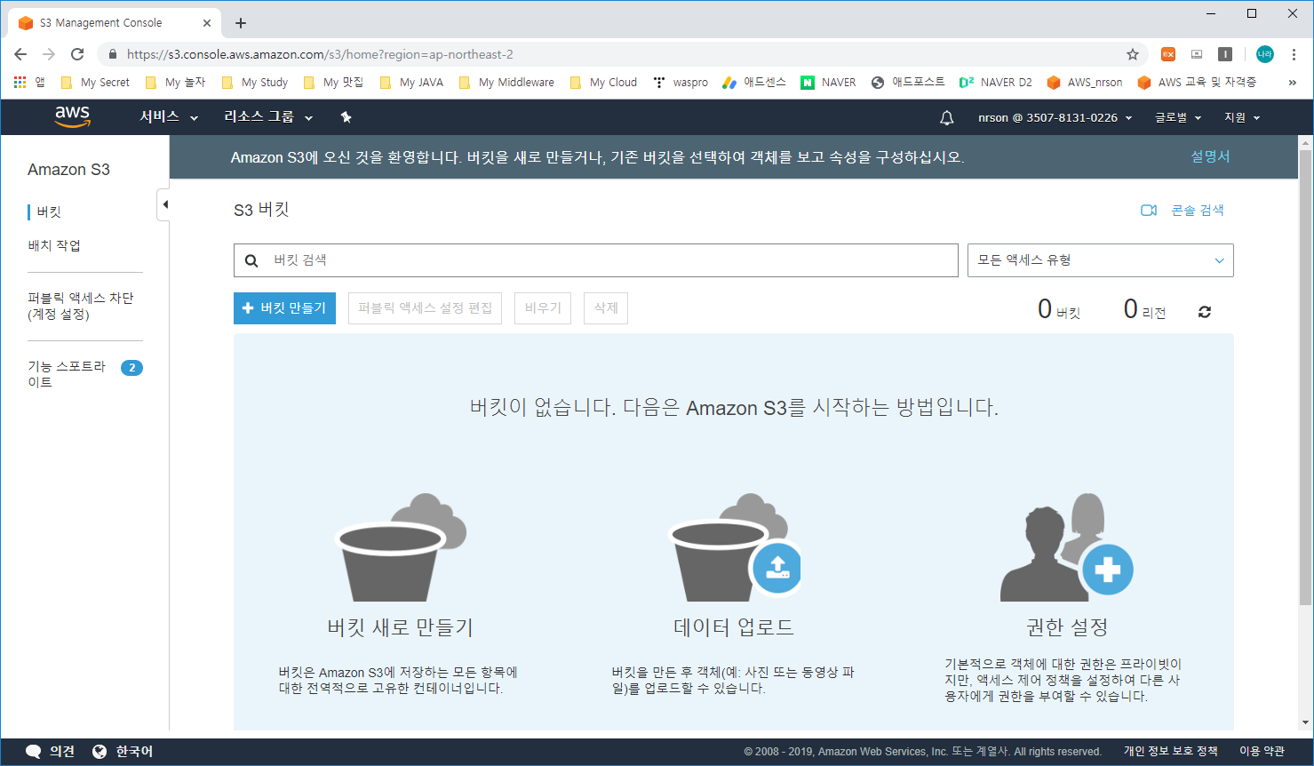Open the waspro bookmark
This screenshot has width=1314, height=766.
(681, 83)
